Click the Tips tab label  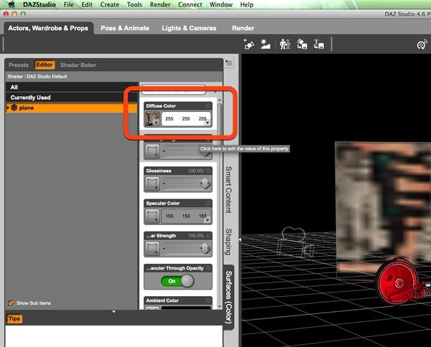pos(14,319)
